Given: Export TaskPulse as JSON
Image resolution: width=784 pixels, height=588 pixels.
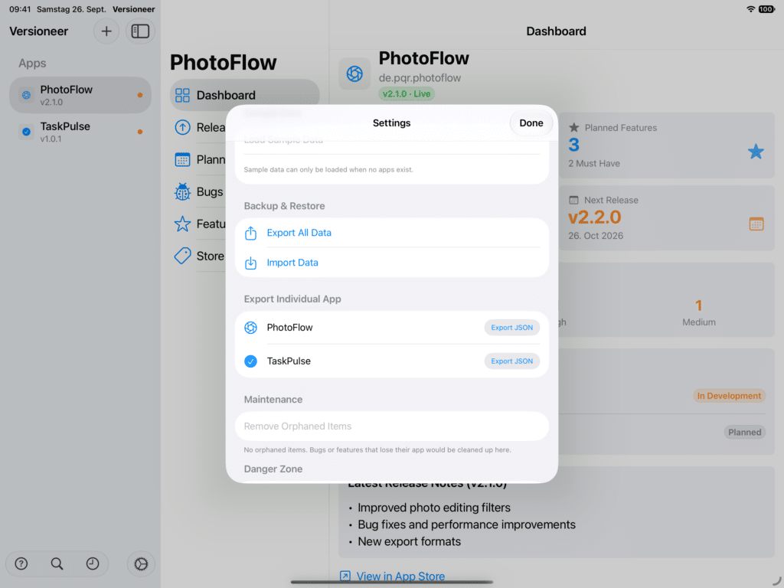Looking at the screenshot, I should tap(512, 361).
